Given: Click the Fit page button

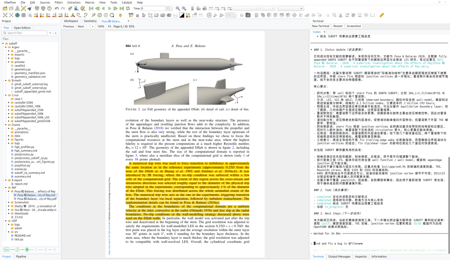Looking at the screenshot, I should [110, 26].
